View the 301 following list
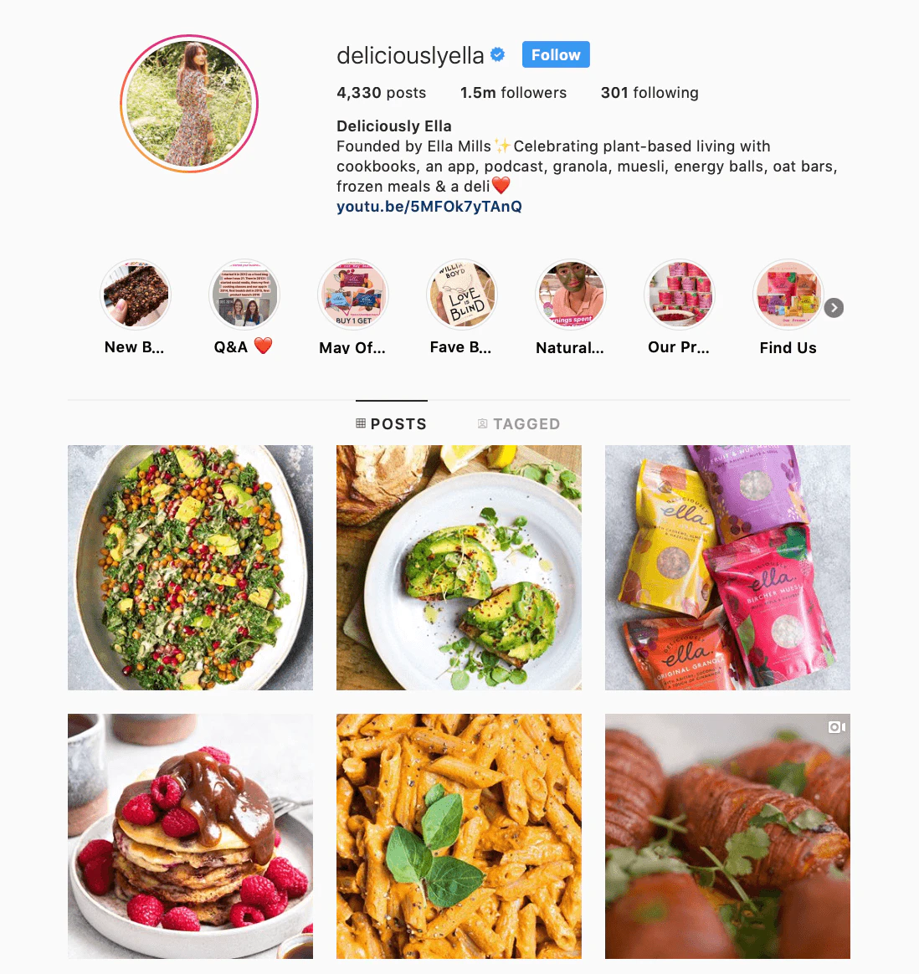Screen dimensions: 919x974 coord(649,93)
